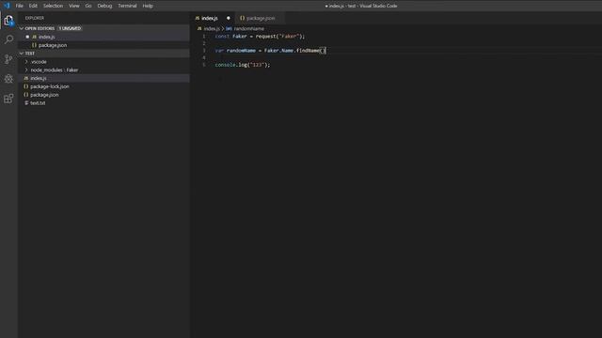Click the 1 UNSAVED badge
The width and height of the screenshot is (602, 338).
70,28
